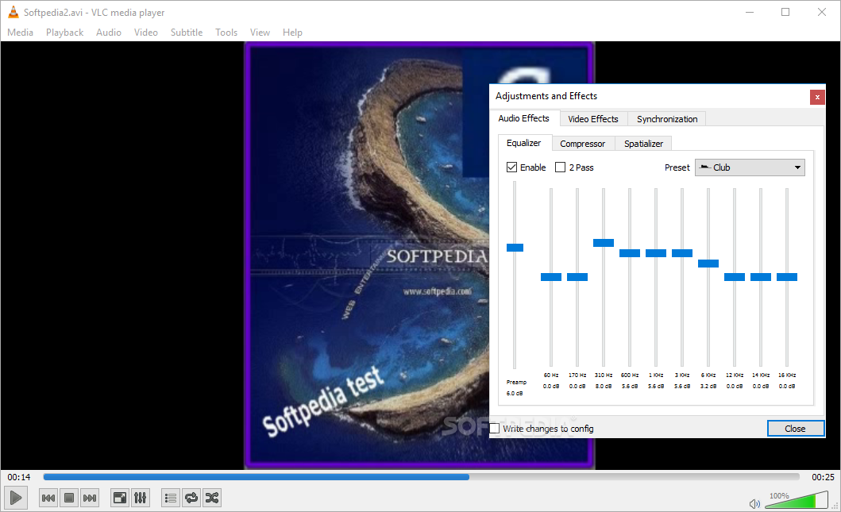
Task: Switch to the Video Effects tab
Action: [593, 119]
